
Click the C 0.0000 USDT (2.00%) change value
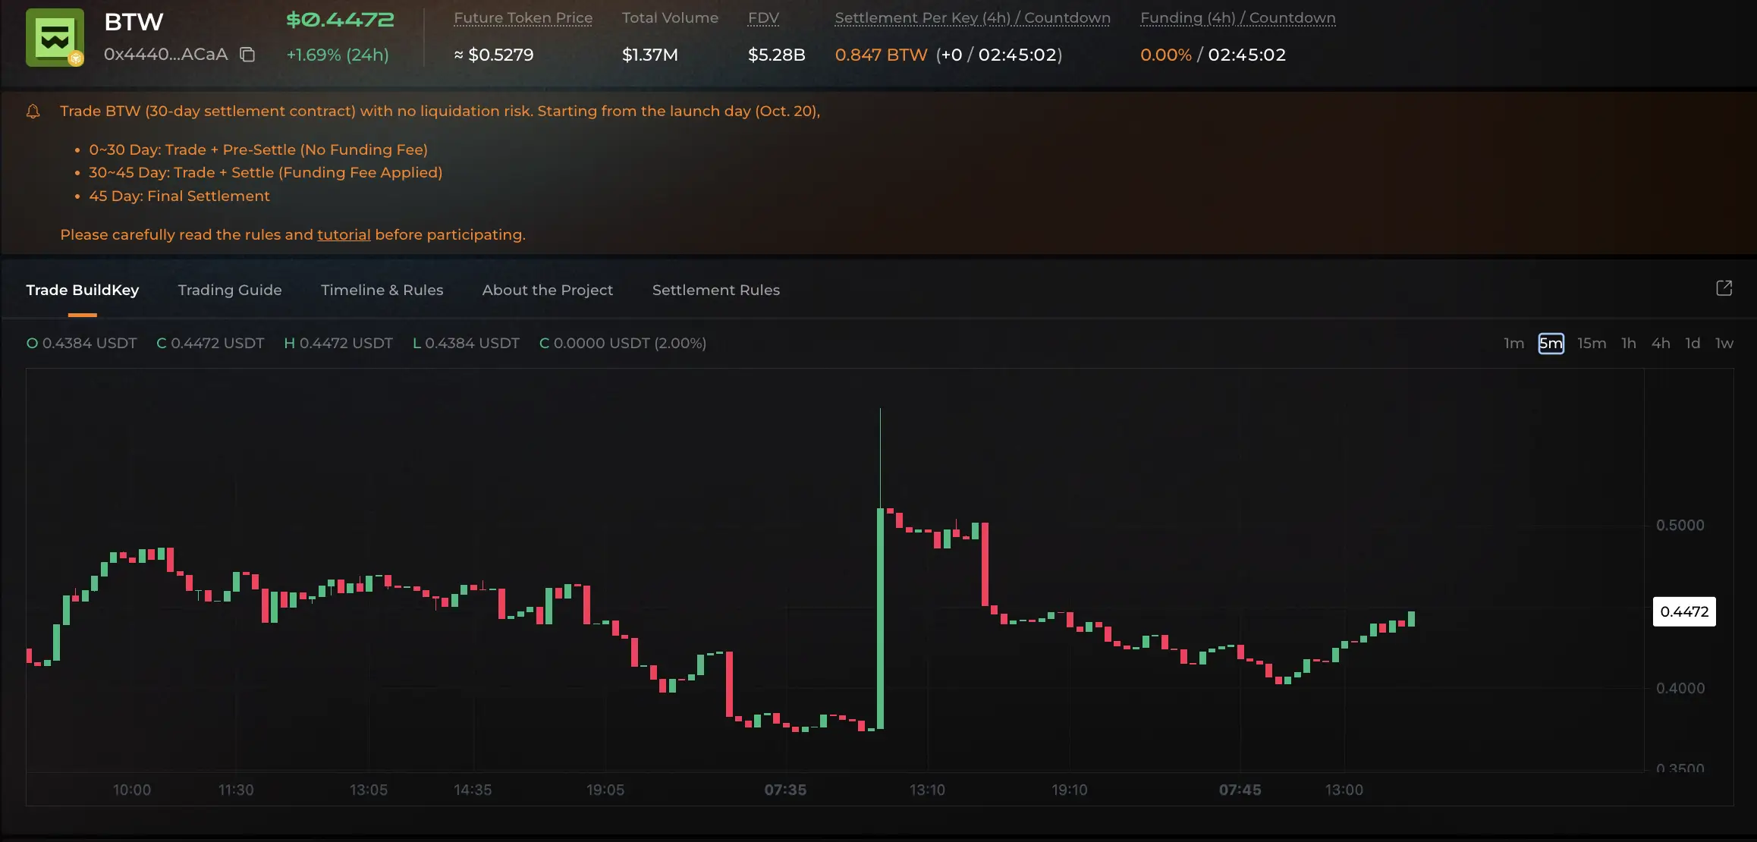tap(623, 343)
